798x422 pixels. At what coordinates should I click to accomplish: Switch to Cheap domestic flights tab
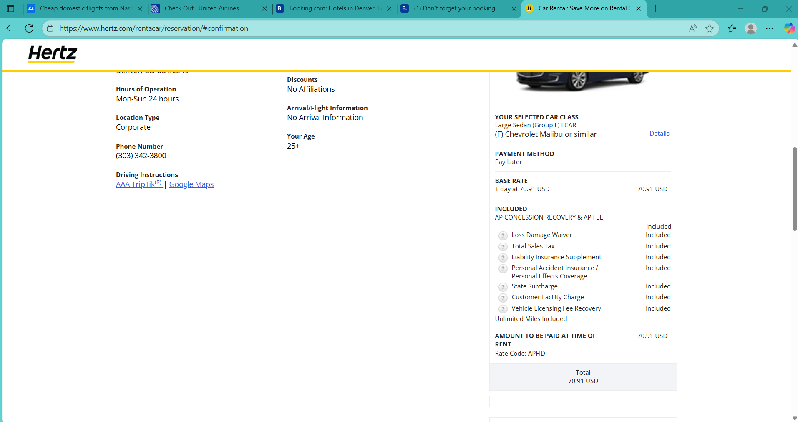86,8
